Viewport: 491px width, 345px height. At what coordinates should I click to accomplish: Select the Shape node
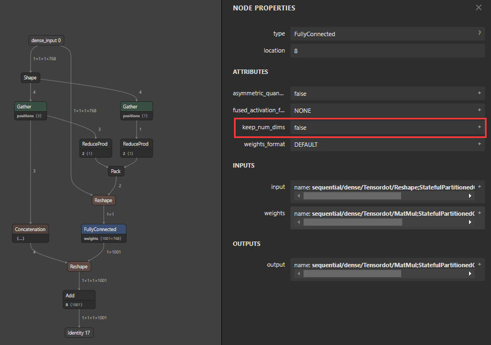[30, 78]
